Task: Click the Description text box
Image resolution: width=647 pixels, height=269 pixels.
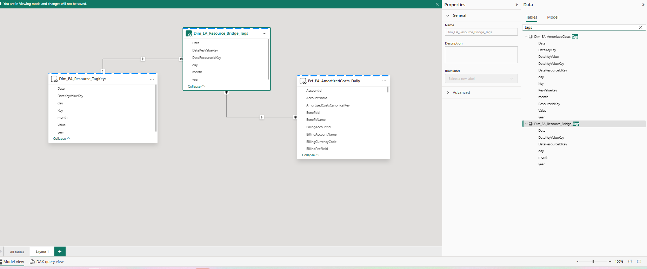Action: (481, 55)
